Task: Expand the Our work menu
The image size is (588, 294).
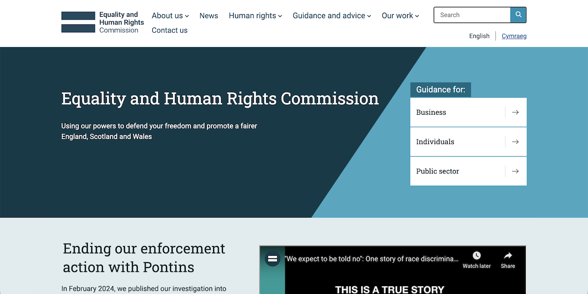Action: pos(400,15)
